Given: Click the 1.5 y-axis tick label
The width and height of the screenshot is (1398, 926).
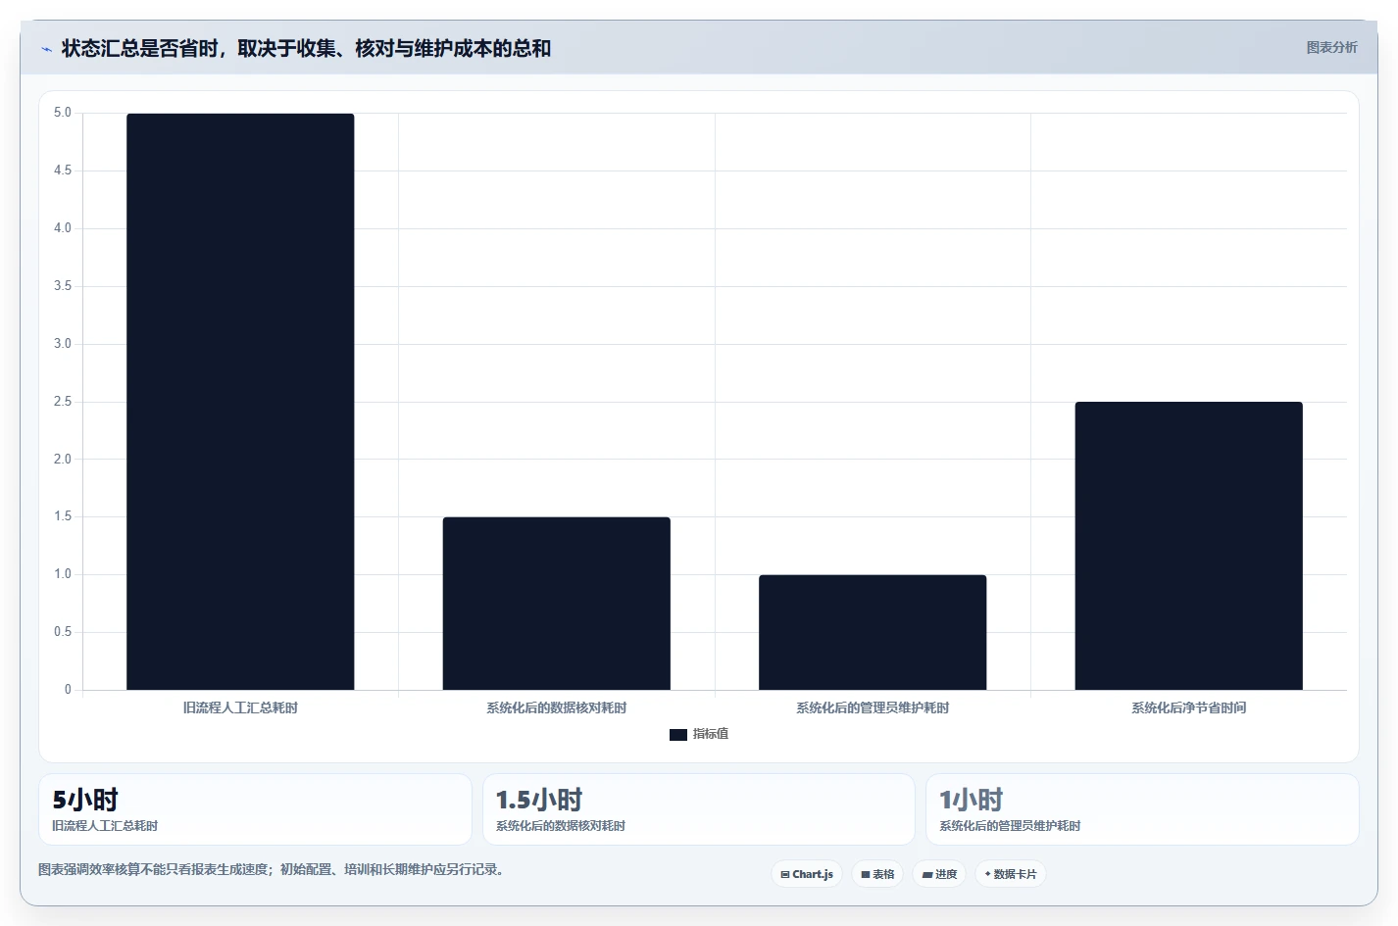Looking at the screenshot, I should pyautogui.click(x=63, y=516).
